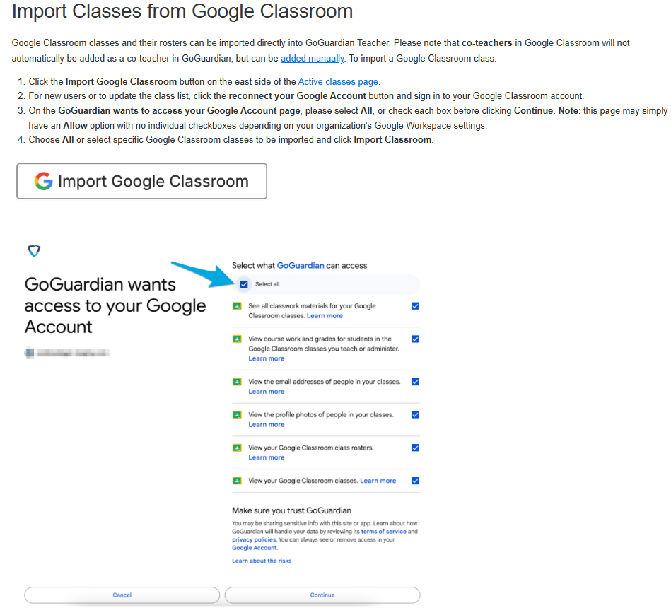Screen dimensions: 671x608
Task: Click the 'Make sure you trust GoGuardian' heading
Action: click(291, 510)
